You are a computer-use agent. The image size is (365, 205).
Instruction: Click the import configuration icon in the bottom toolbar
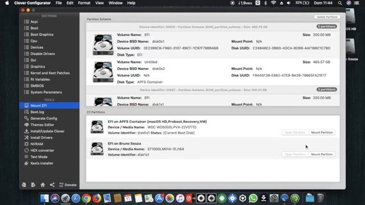tap(24, 184)
